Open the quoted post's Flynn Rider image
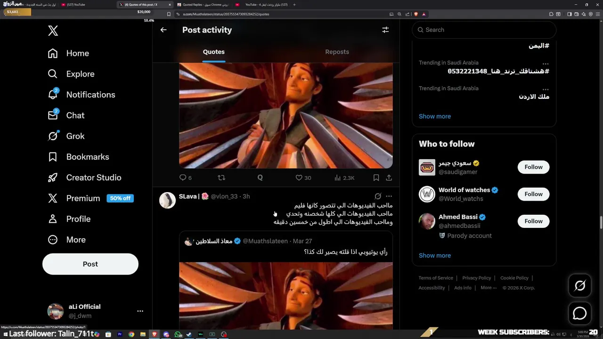 [286, 296]
